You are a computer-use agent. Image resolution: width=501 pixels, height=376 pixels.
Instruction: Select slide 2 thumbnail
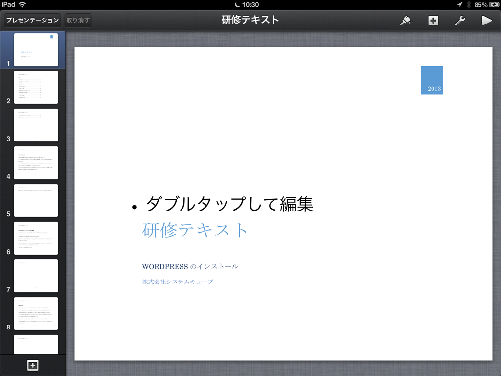pyautogui.click(x=36, y=87)
